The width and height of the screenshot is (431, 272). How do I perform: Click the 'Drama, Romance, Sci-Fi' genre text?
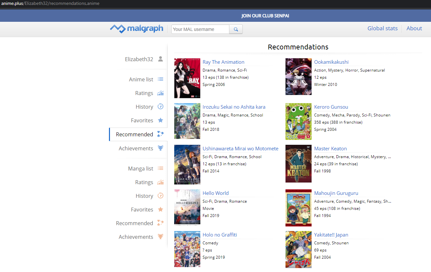pyautogui.click(x=225, y=70)
